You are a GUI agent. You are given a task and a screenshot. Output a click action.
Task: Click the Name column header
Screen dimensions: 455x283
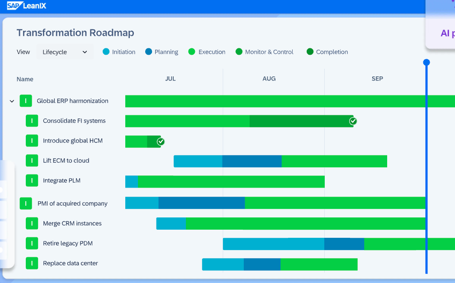(25, 79)
